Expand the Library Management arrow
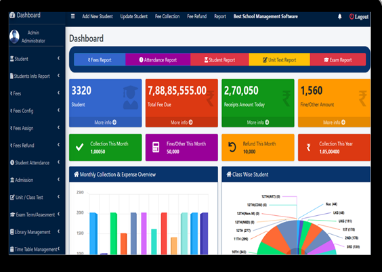Screen dimensions: 382x272 tap(58, 231)
